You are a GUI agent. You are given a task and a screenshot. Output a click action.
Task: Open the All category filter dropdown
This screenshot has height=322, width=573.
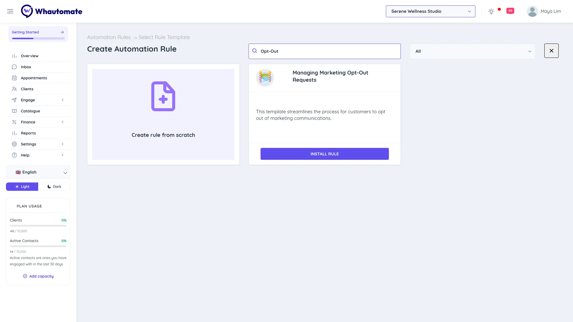[472, 51]
